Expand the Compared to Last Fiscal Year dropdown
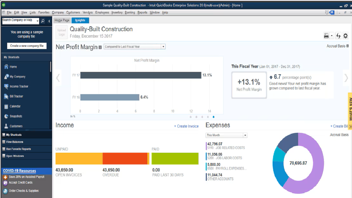Image resolution: width=352 pixels, height=198 pixels. click(x=163, y=47)
